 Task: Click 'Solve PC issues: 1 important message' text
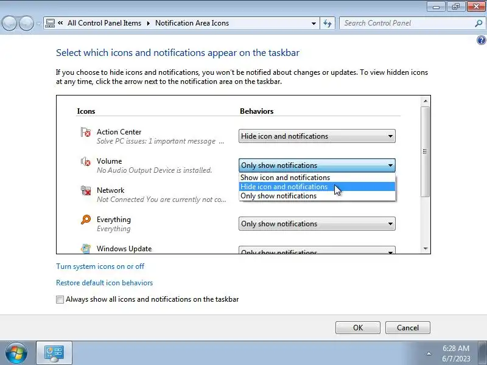[x=156, y=141]
